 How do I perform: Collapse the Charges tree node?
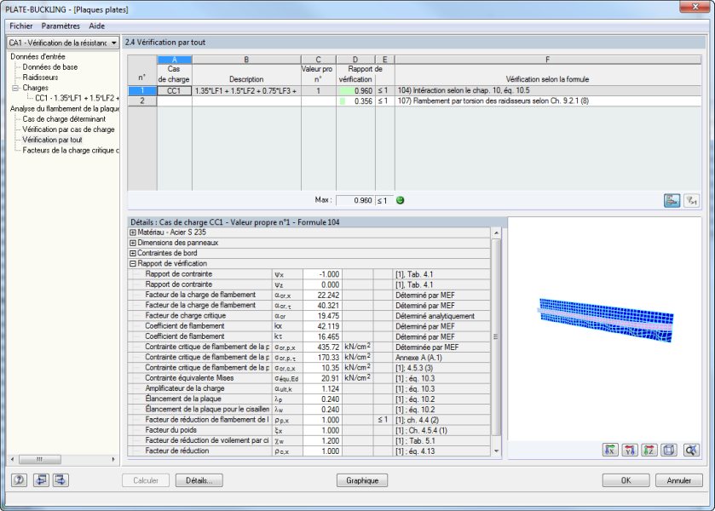15,88
